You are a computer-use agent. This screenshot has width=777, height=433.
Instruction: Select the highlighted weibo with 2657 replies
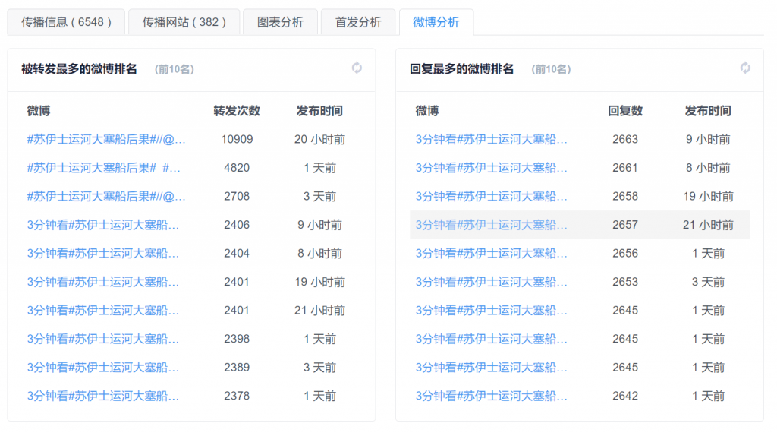pyautogui.click(x=492, y=225)
